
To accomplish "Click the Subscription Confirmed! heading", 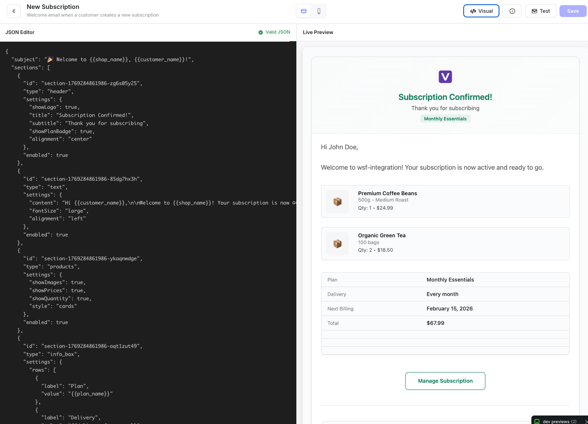I will coord(445,97).
